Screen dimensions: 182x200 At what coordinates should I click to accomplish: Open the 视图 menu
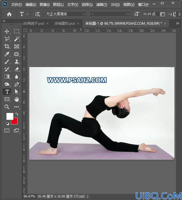coord(129,5)
